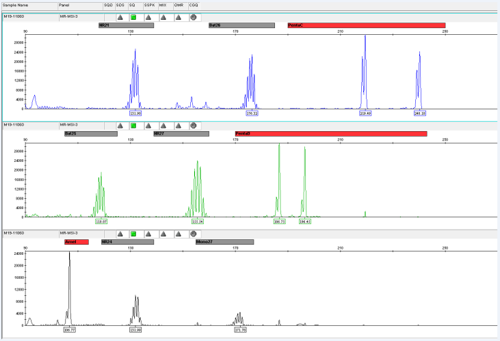Select the 219.49 peak label
The image size is (500, 341).
tap(365, 113)
